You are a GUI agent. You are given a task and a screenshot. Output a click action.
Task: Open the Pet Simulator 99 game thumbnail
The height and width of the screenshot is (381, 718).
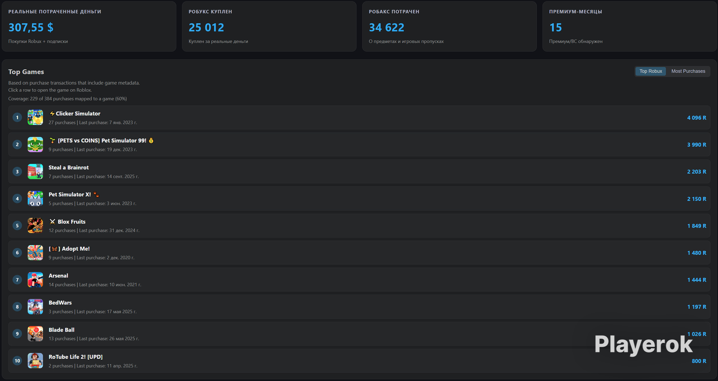35,144
